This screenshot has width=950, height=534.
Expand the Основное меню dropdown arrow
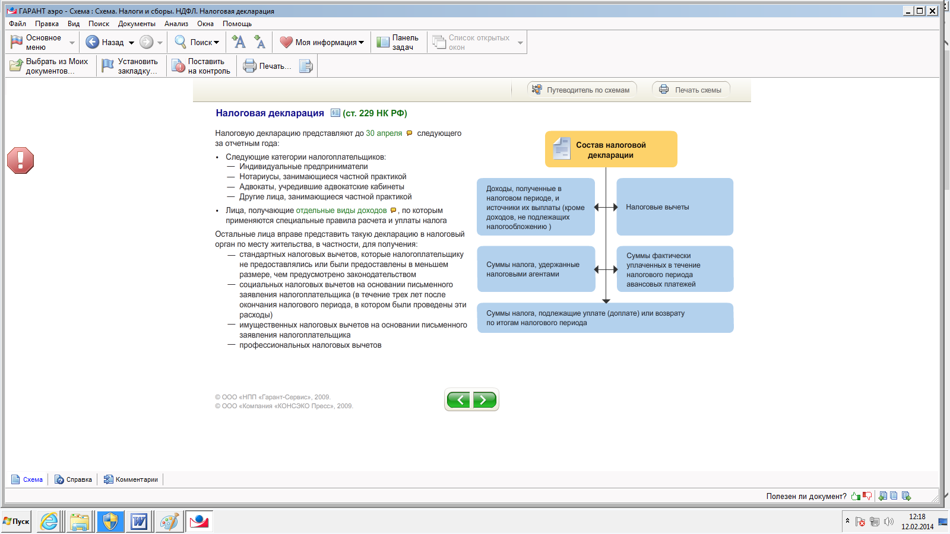pyautogui.click(x=72, y=43)
